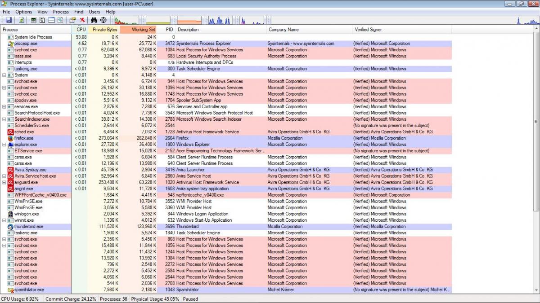Open System Information from the toolbar
This screenshot has width=540, height=303.
click(x=34, y=20)
